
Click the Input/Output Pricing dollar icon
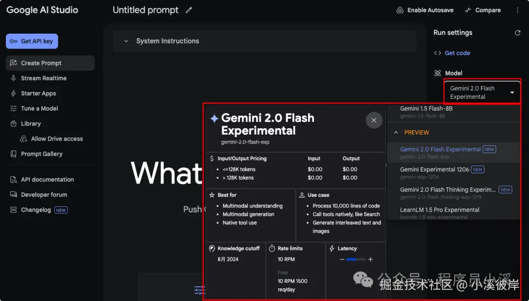(x=212, y=159)
